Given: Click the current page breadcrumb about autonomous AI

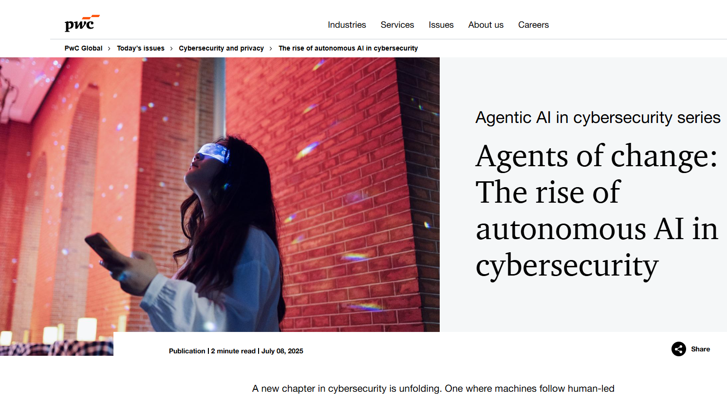Looking at the screenshot, I should [x=348, y=48].
